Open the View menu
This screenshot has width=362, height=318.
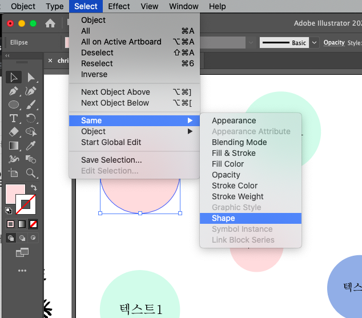[150, 6]
